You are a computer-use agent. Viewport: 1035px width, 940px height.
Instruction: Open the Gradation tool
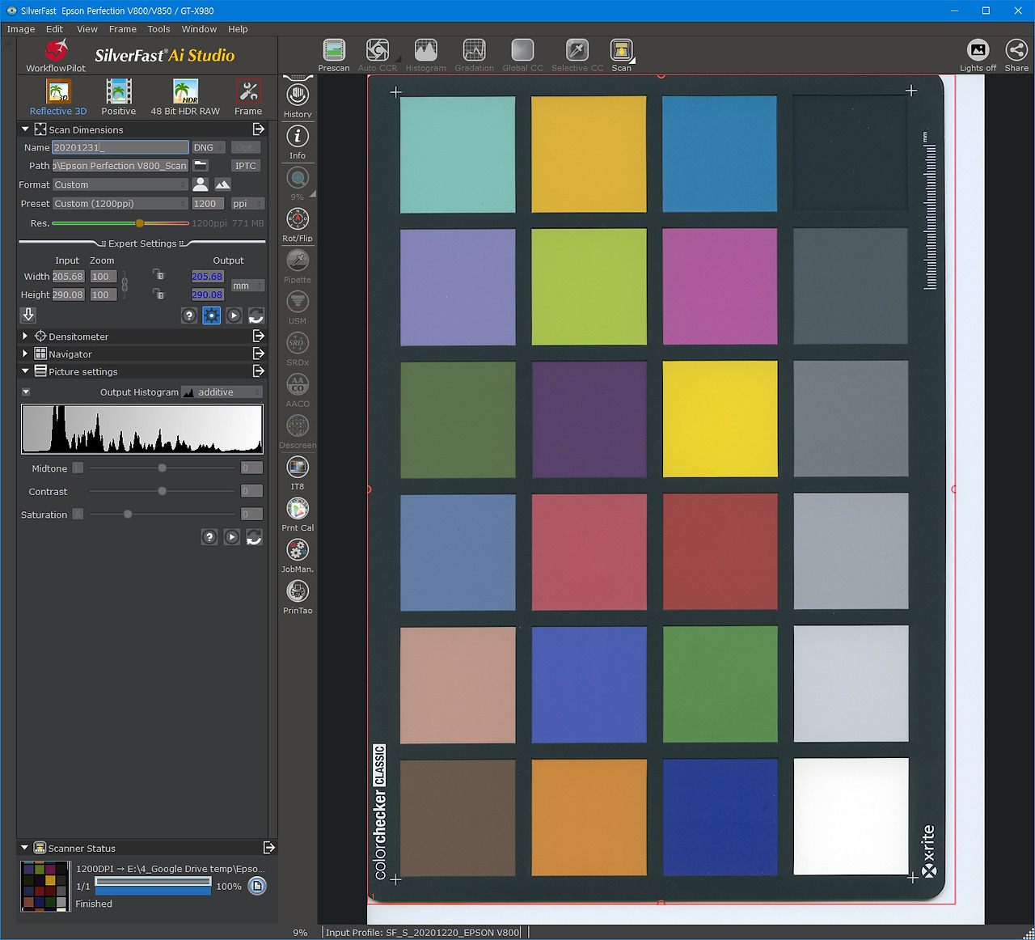coord(475,50)
